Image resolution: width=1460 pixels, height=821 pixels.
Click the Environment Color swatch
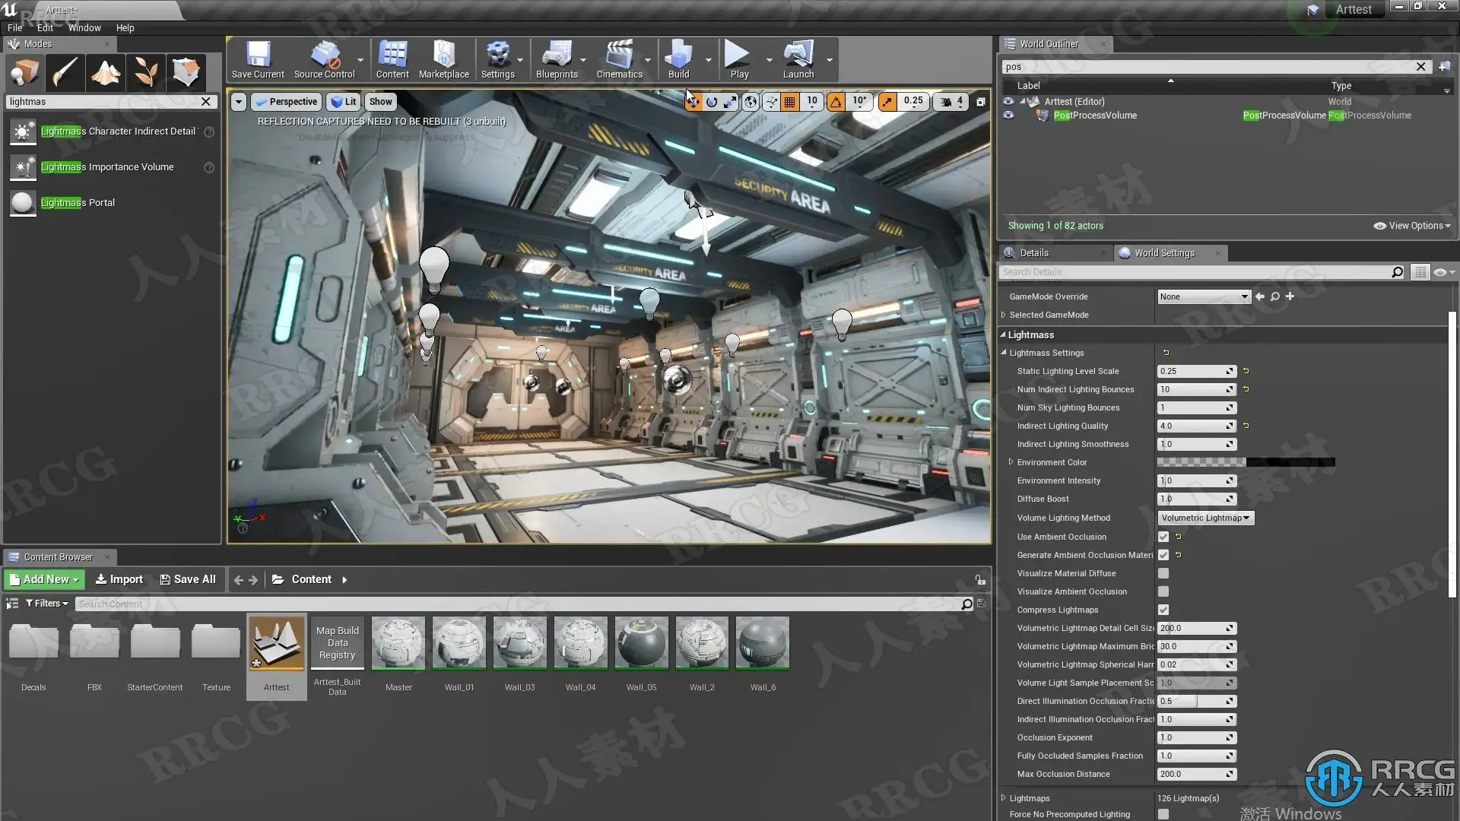pyautogui.click(x=1246, y=462)
